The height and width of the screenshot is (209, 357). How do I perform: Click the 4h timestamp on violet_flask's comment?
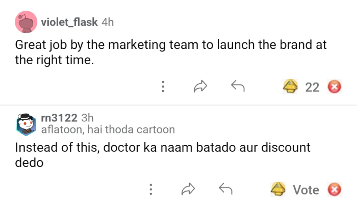(108, 22)
